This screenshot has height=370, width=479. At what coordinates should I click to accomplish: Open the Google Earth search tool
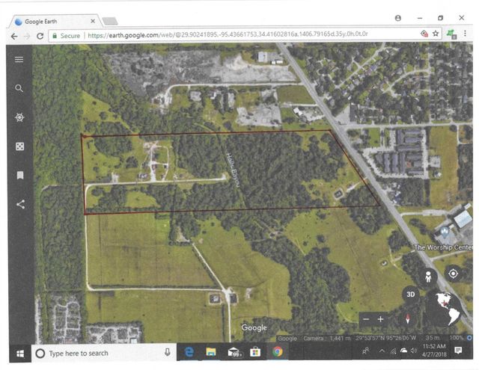(19, 88)
